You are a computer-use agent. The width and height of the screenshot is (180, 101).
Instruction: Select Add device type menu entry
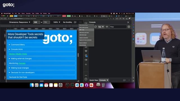[x=86, y=35]
